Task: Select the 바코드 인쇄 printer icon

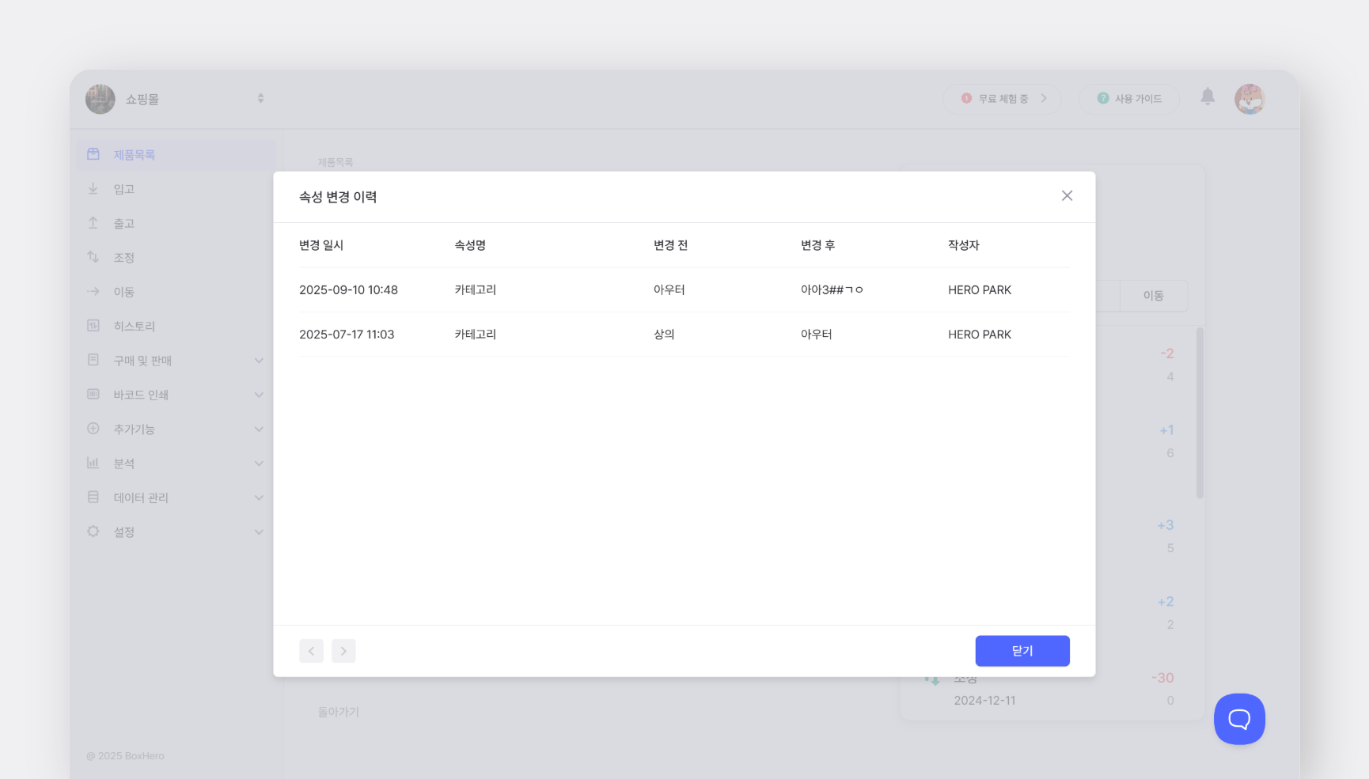Action: [93, 394]
